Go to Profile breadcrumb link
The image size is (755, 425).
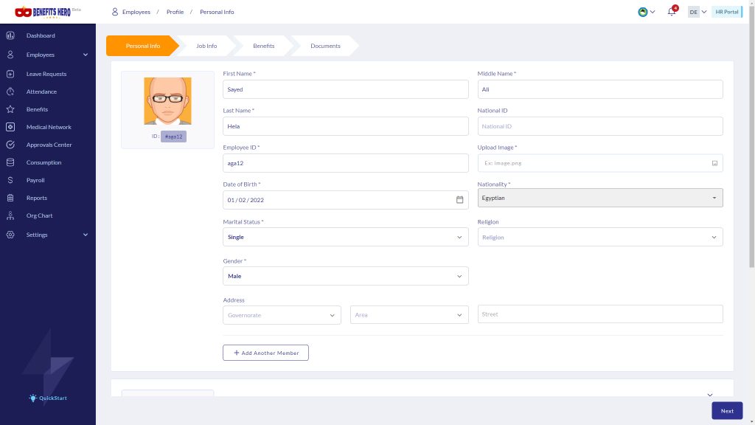tap(175, 12)
